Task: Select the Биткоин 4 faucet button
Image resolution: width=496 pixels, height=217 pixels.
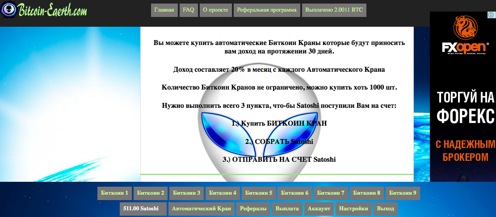Action: pos(223,193)
